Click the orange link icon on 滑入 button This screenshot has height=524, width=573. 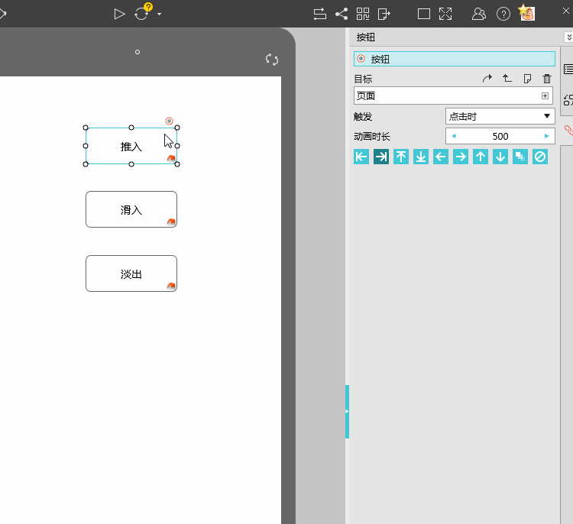tap(171, 222)
